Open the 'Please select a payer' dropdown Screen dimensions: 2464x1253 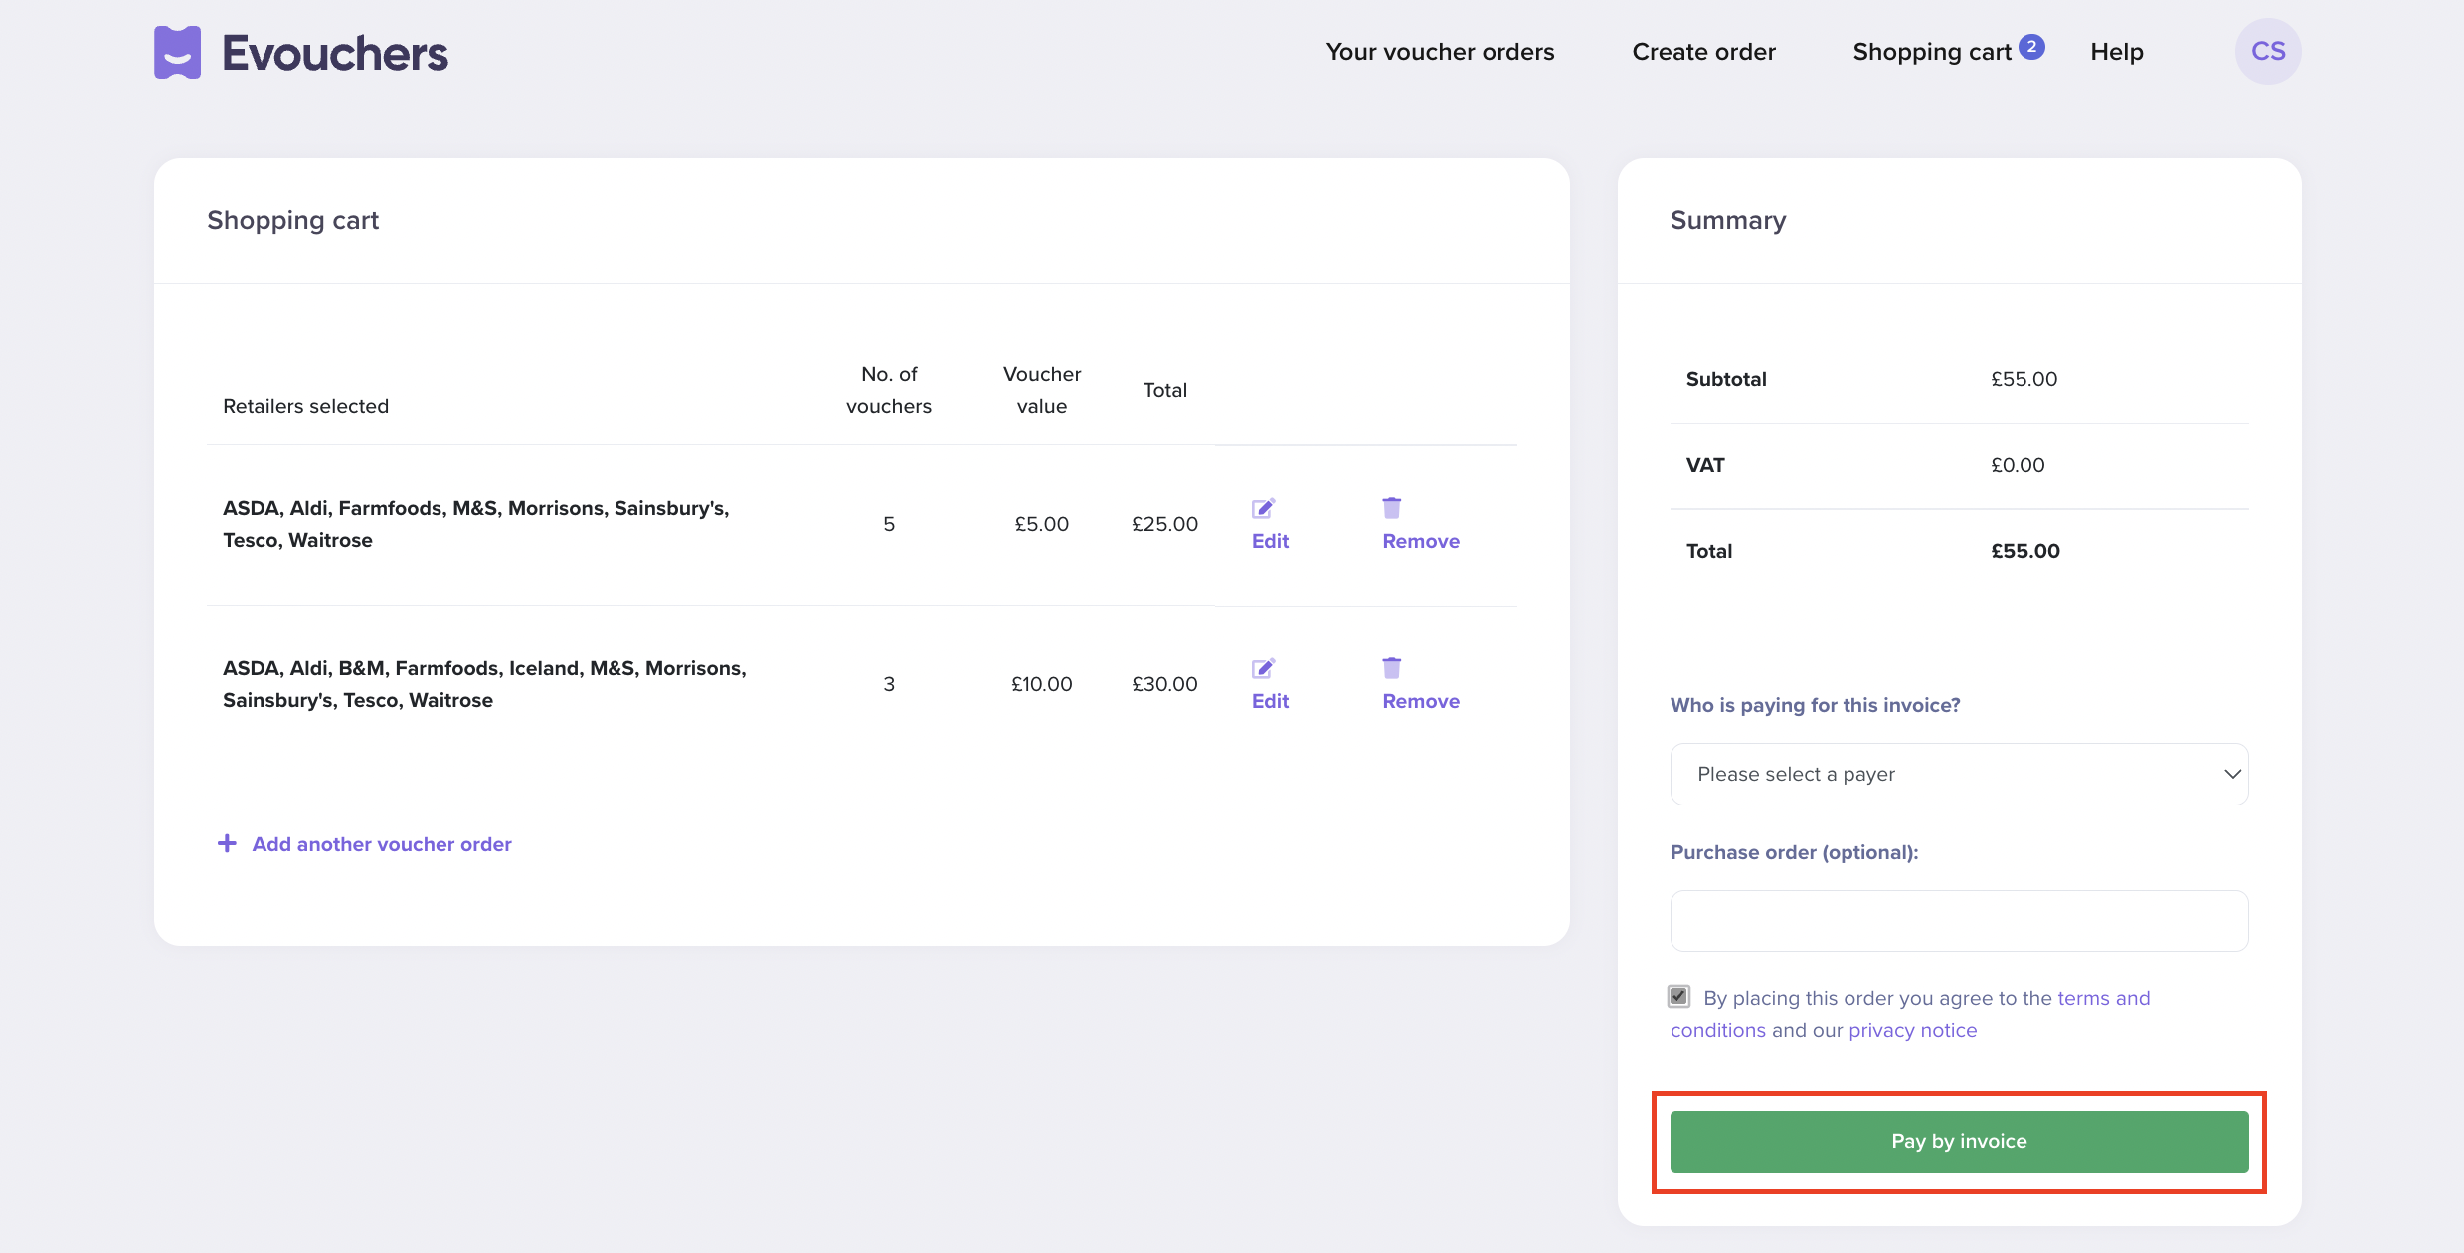(x=1959, y=774)
